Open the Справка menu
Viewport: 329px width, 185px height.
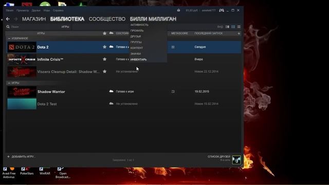click(x=58, y=10)
